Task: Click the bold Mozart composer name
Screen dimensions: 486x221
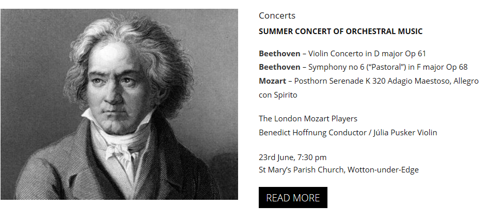Action: click(x=272, y=81)
